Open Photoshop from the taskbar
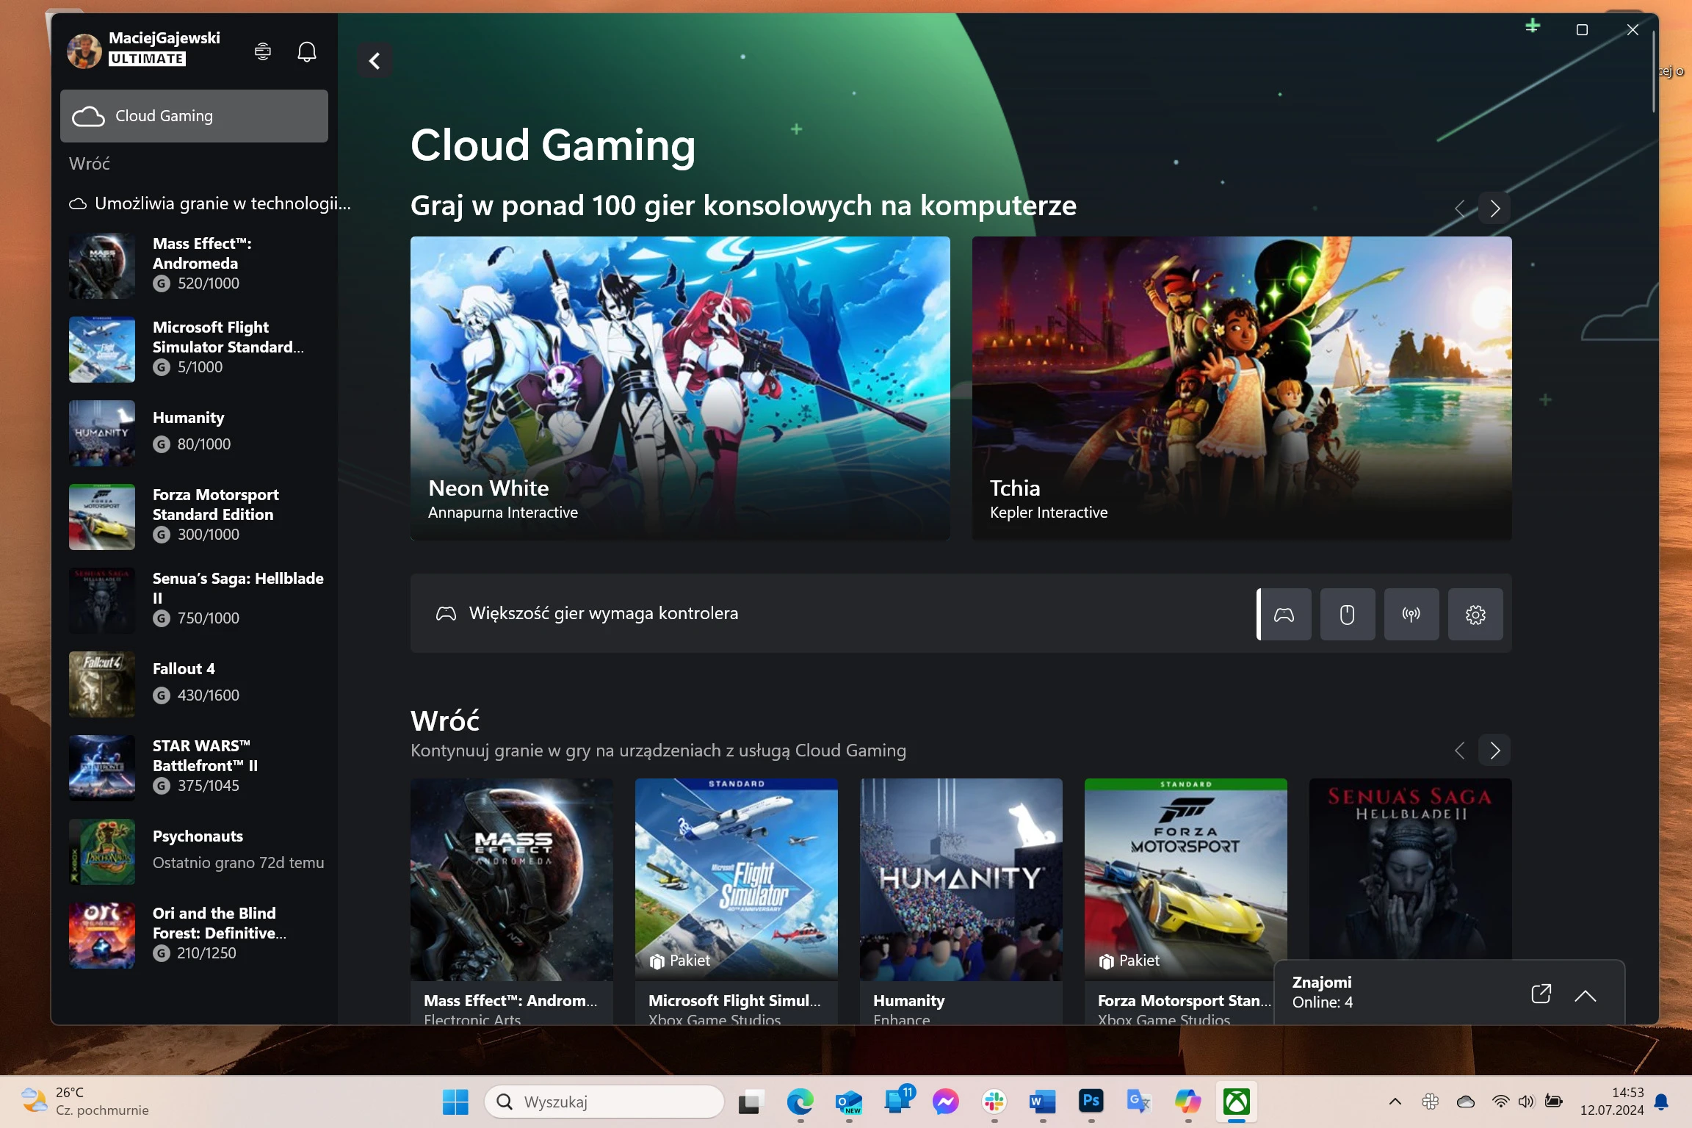The height and width of the screenshot is (1128, 1692). 1091,1101
